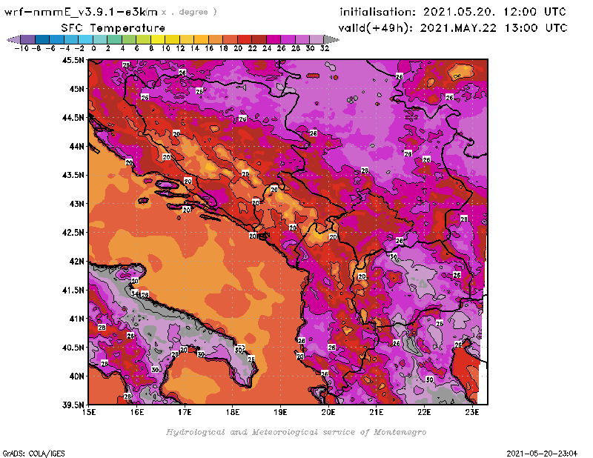The width and height of the screenshot is (593, 458).
Task: Click 'Hydrological and Meteorological service of Montenegro' caption
Action: tap(296, 432)
